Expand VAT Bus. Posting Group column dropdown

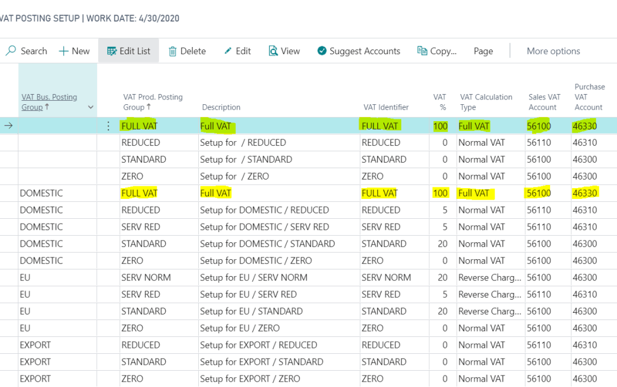91,107
